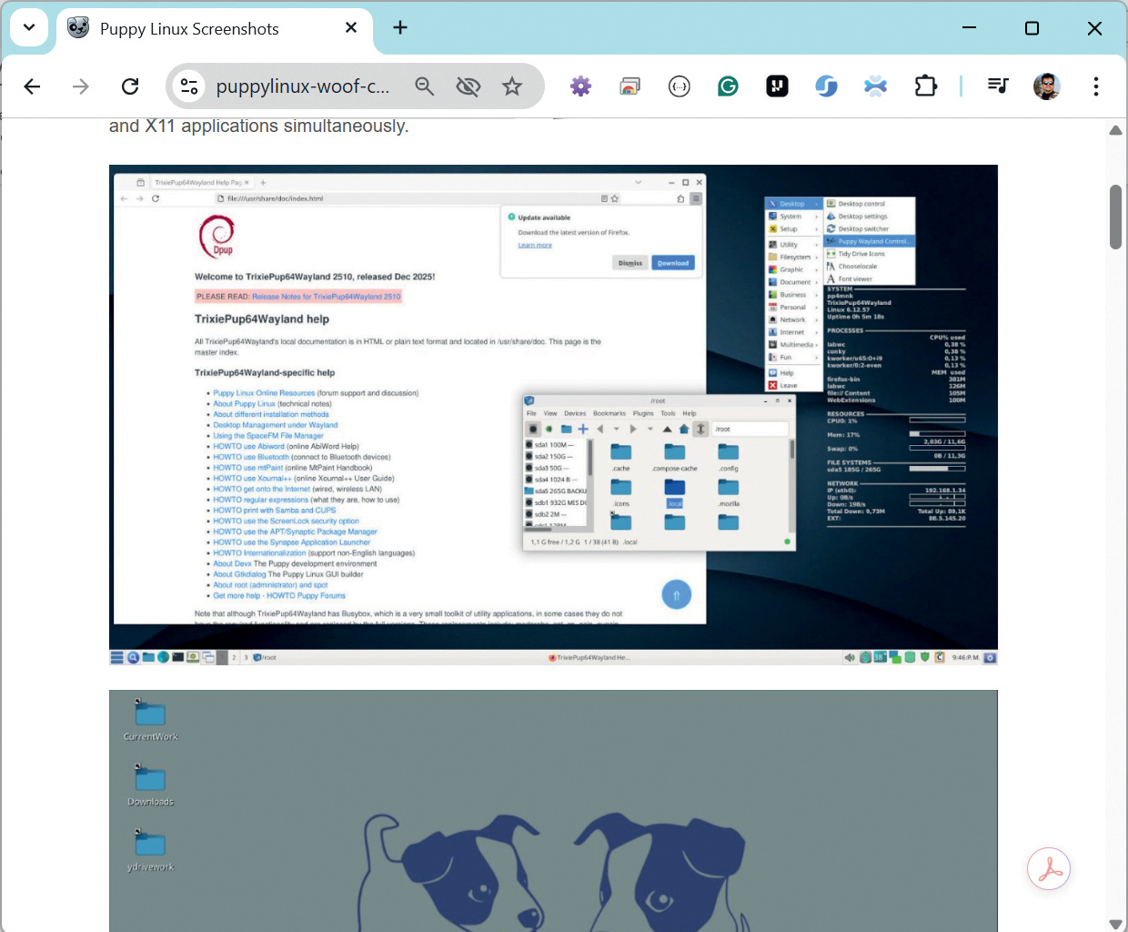Expand the Setup entry in the Puppy menu
The width and height of the screenshot is (1128, 932).
point(793,229)
